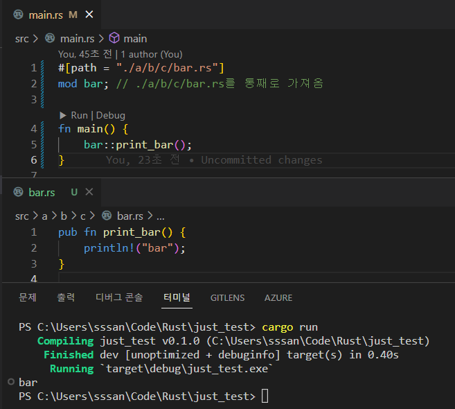Click the Rust icon in main.rs breadcrumb
Screen dimensions: 455x409
[50, 39]
